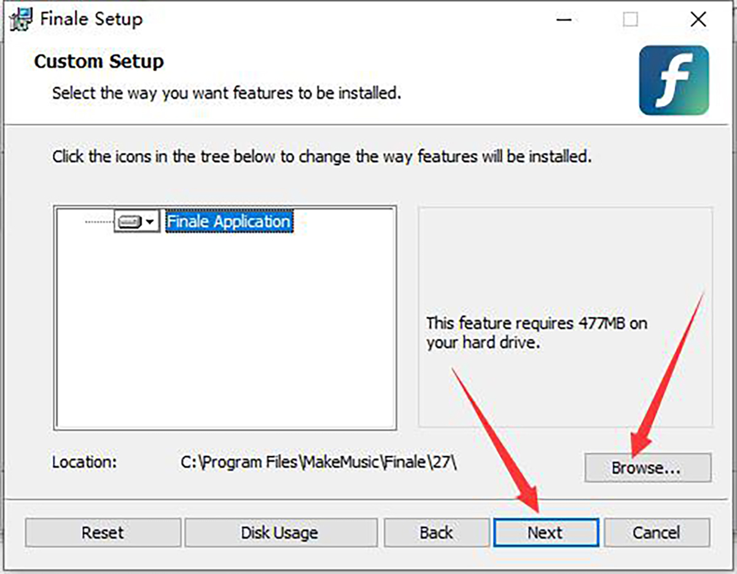Click the hard drive icon beside Finale Application

[x=130, y=222]
